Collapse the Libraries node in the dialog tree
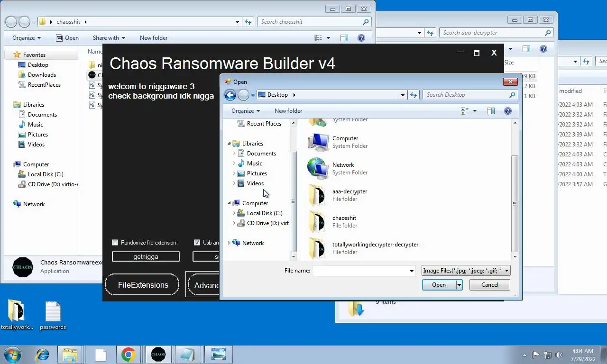 230,144
